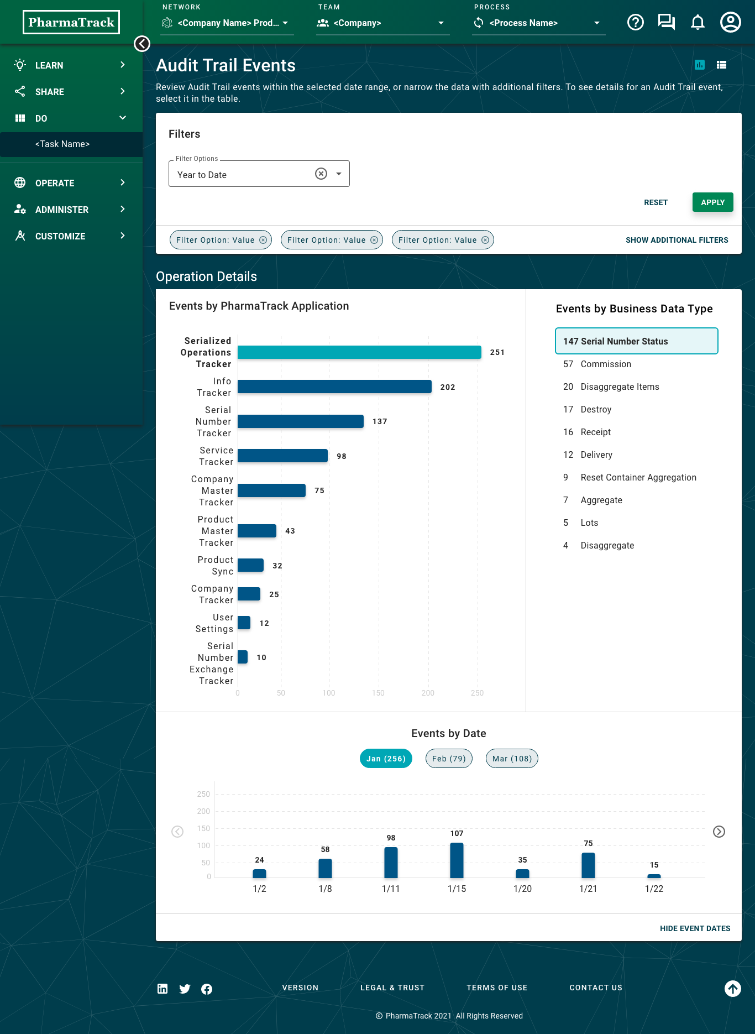The height and width of the screenshot is (1034, 755).
Task: Open the Network dropdown
Action: point(227,23)
